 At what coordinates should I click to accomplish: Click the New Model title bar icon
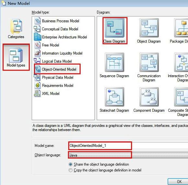[x=4, y=3]
